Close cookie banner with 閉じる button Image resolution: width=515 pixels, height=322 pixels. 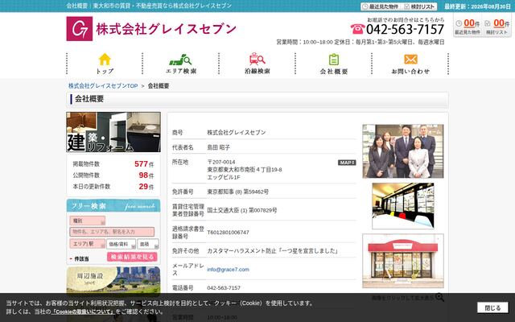[492, 308]
